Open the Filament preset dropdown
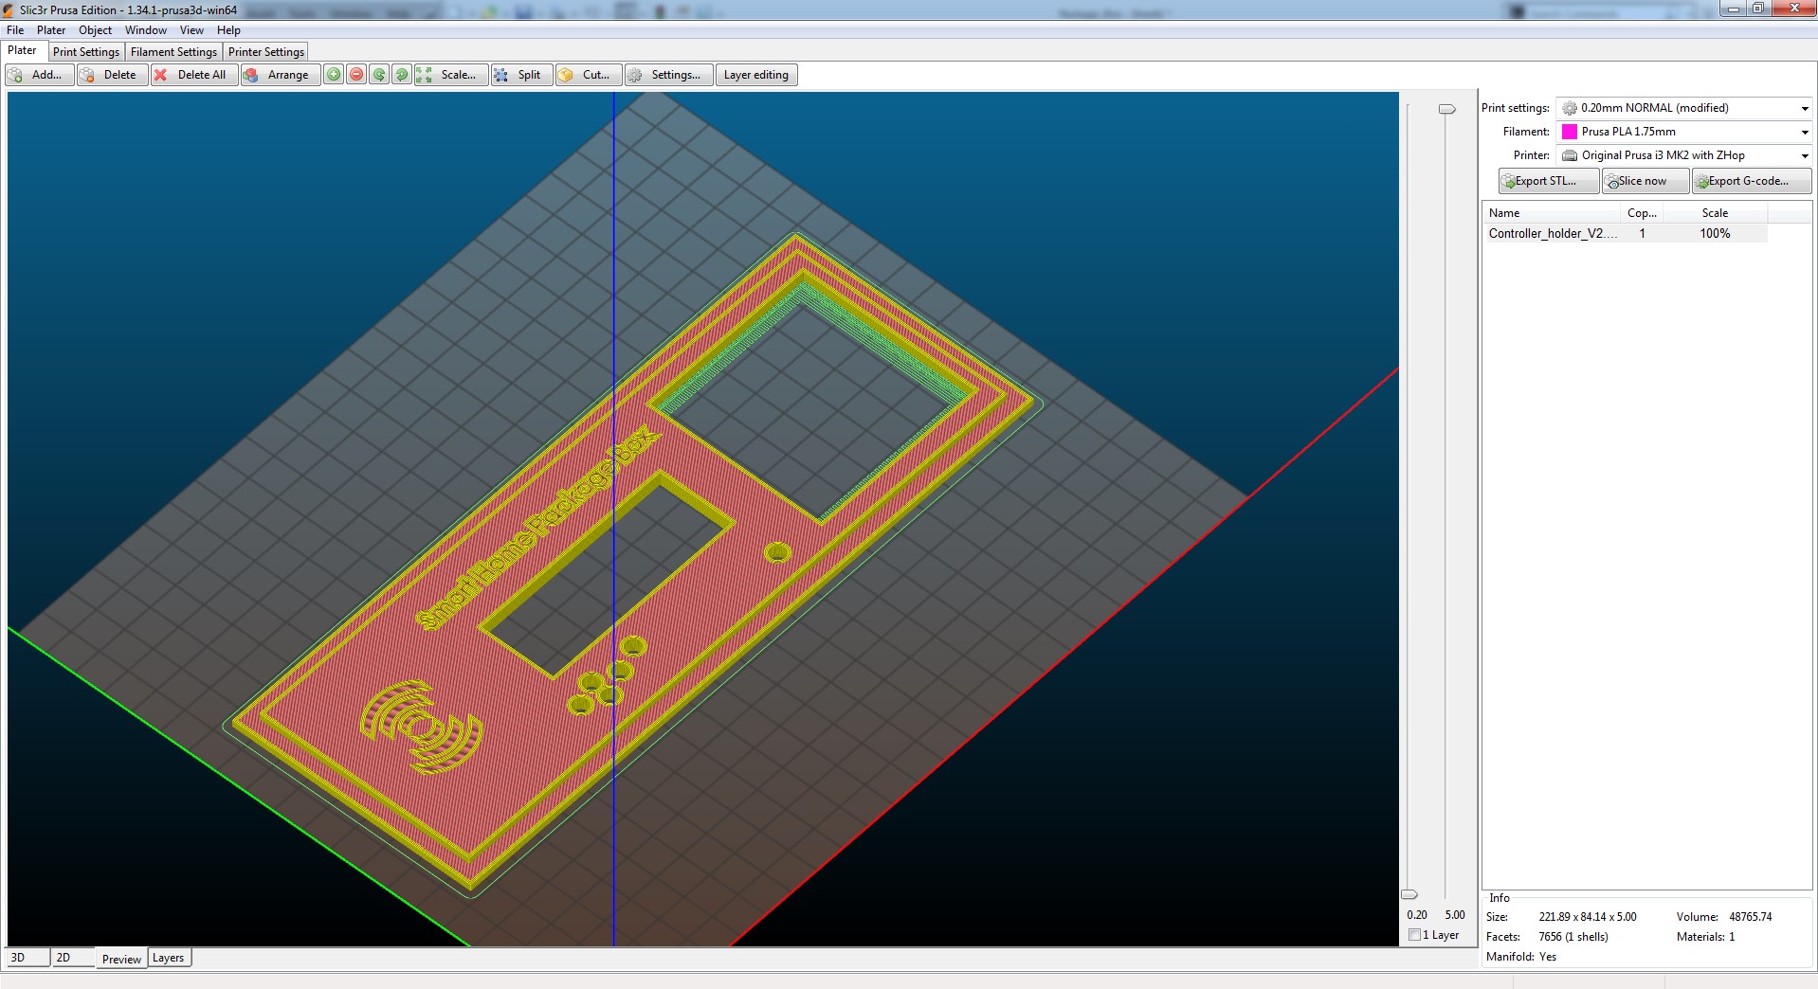 coord(1684,132)
